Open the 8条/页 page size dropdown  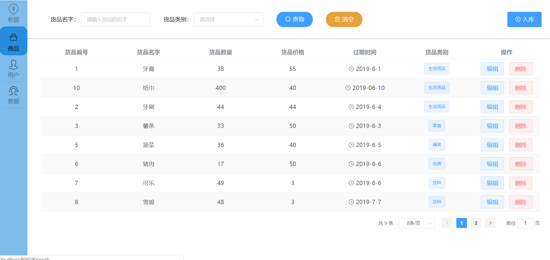pos(417,223)
